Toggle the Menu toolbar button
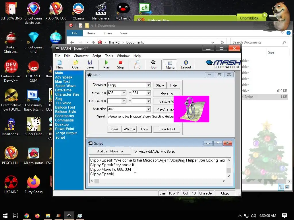Viewport: 294px width, 220px height. click(170, 64)
